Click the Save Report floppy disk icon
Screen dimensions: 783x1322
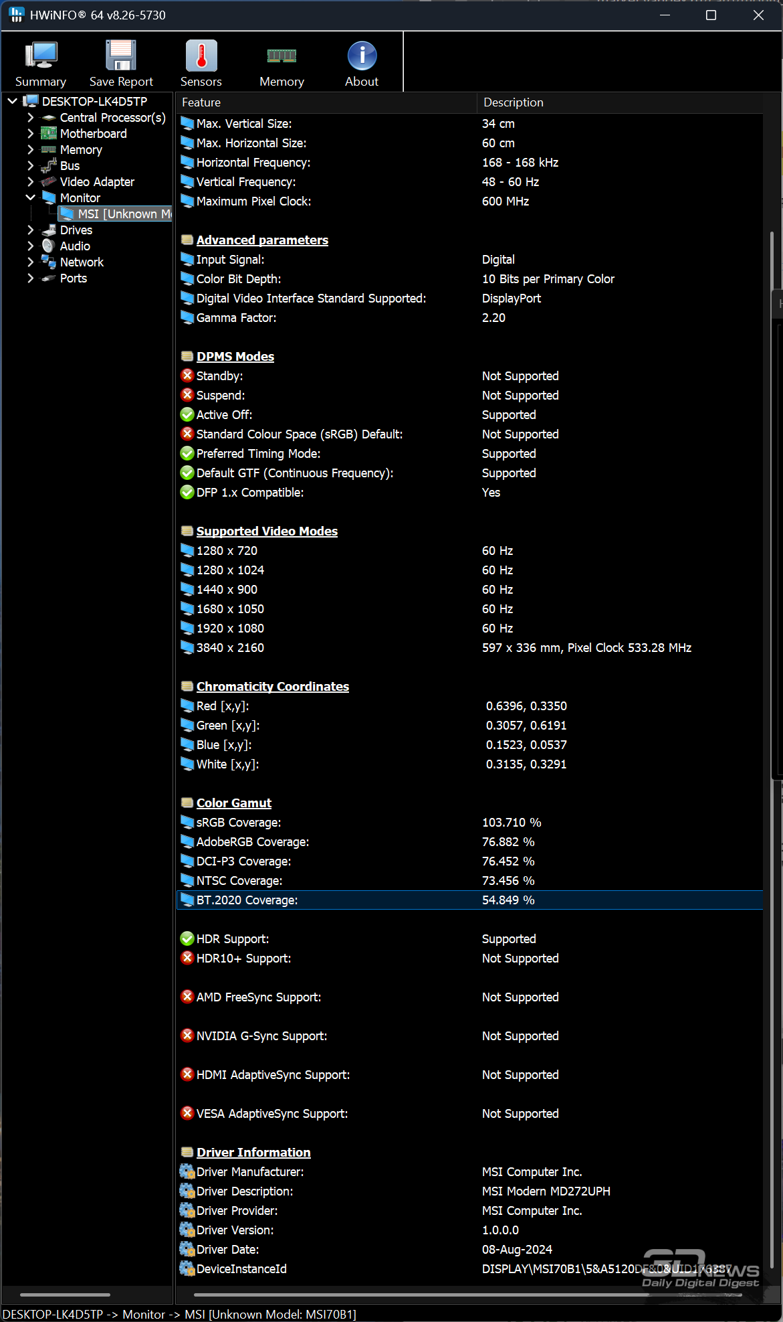point(121,56)
